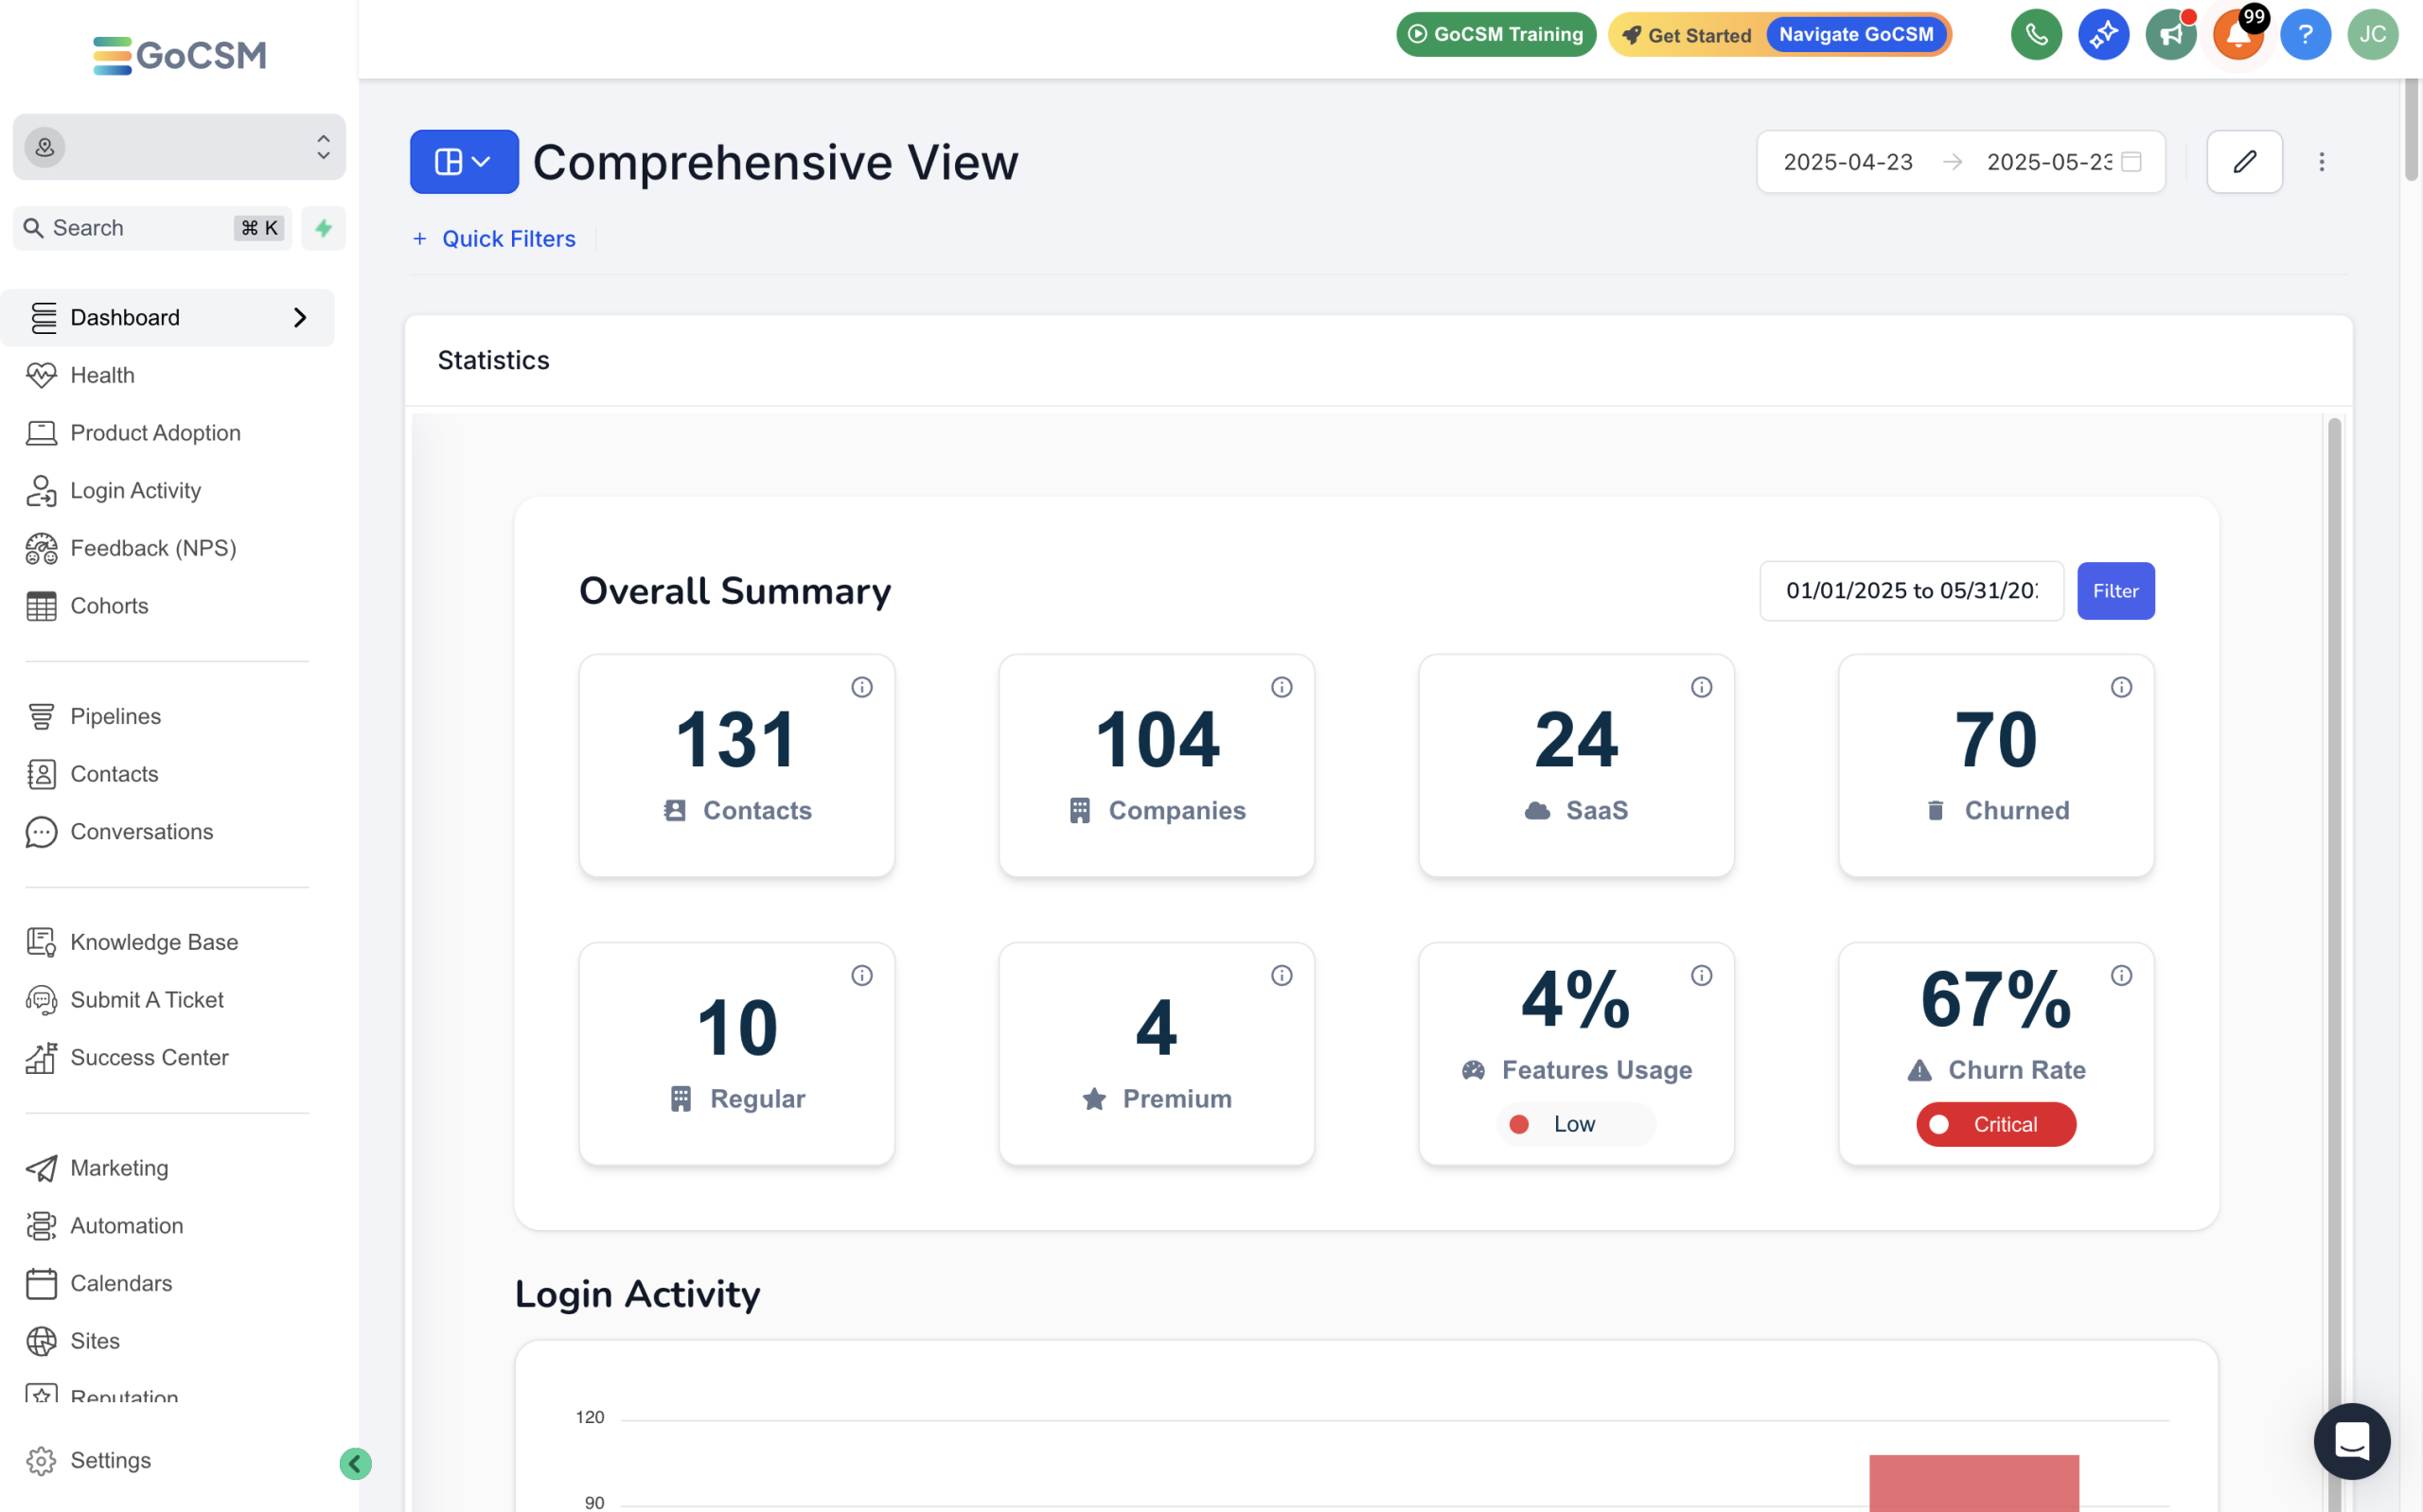Select Submit A Ticket
The height and width of the screenshot is (1512, 2423).
pyautogui.click(x=167, y=1000)
